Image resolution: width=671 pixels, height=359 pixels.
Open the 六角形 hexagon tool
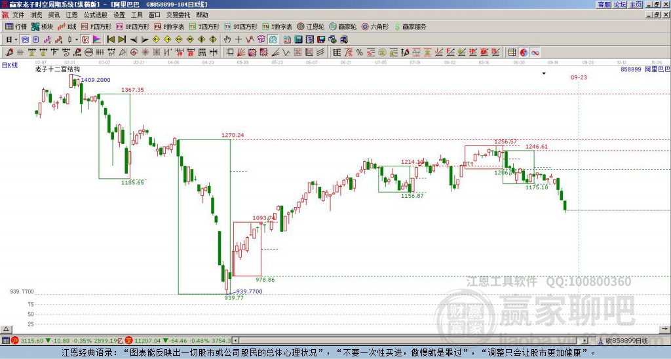[375, 26]
